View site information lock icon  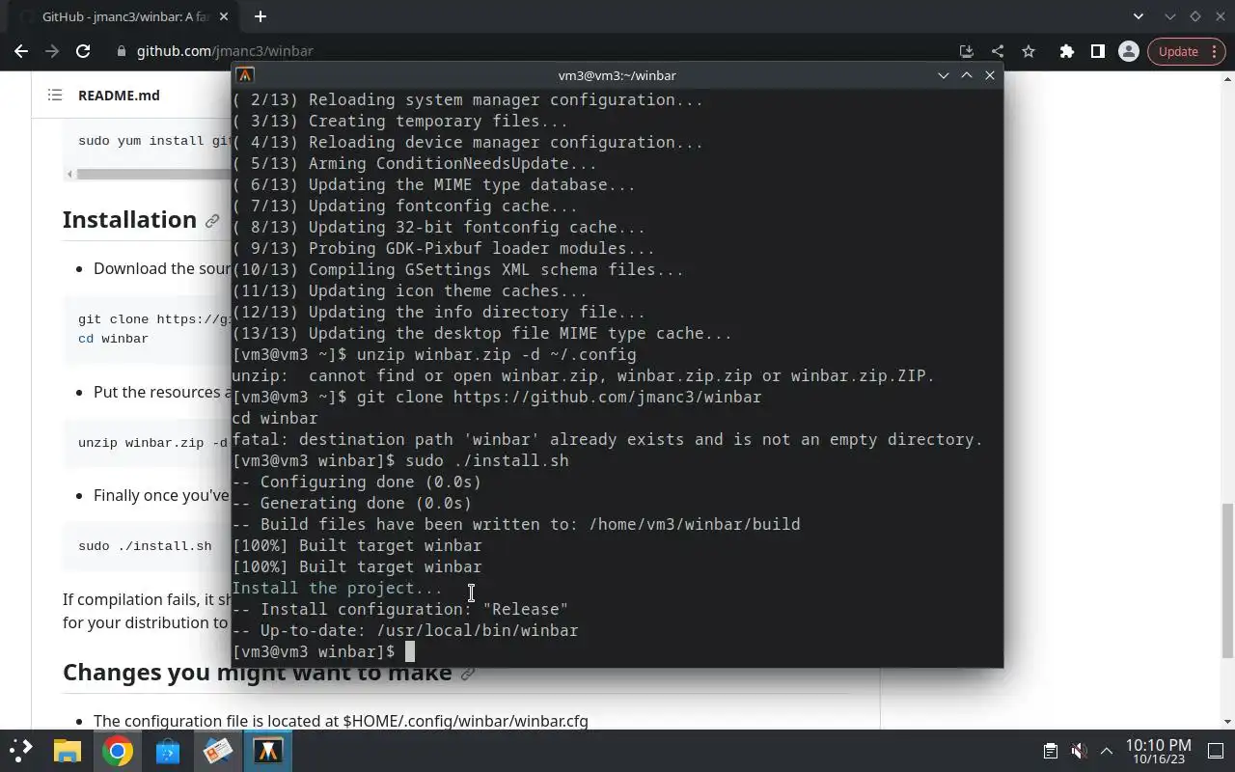121,51
